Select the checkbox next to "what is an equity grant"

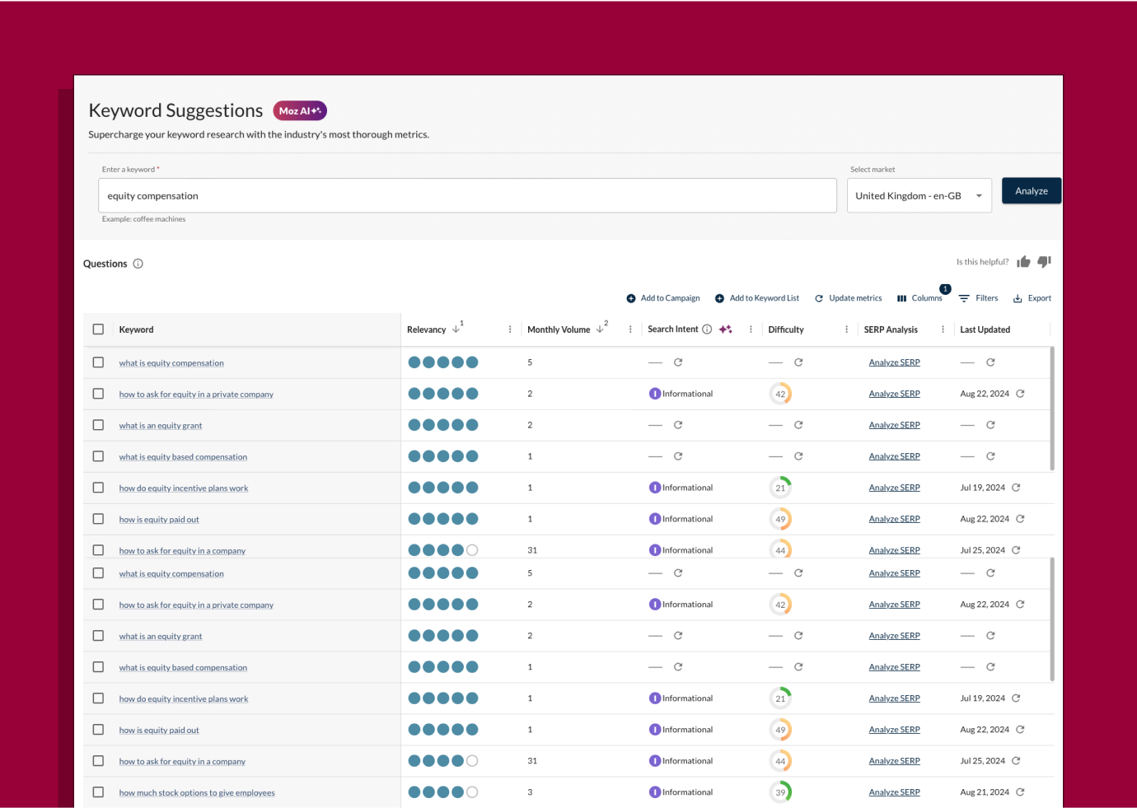pyautogui.click(x=98, y=425)
